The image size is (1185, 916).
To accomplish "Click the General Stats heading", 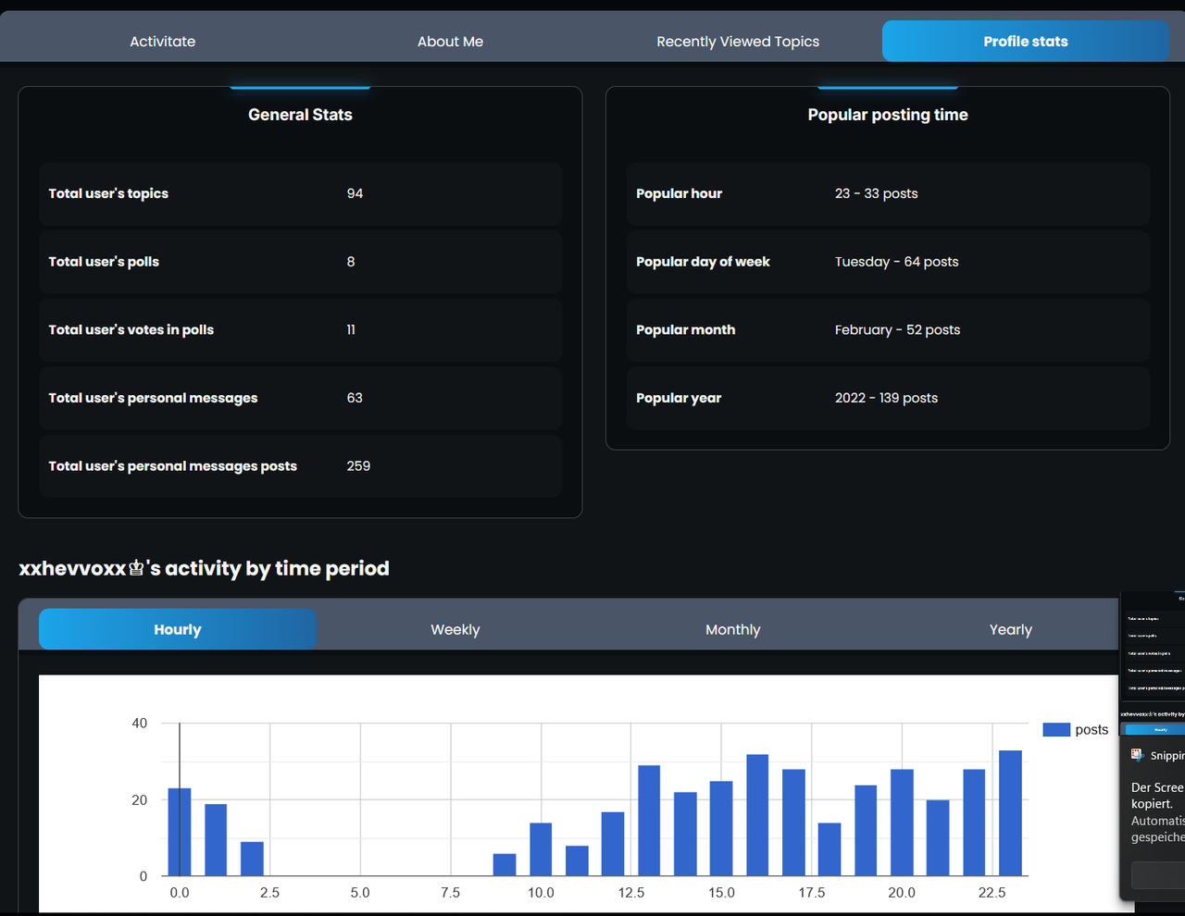I will [x=300, y=115].
